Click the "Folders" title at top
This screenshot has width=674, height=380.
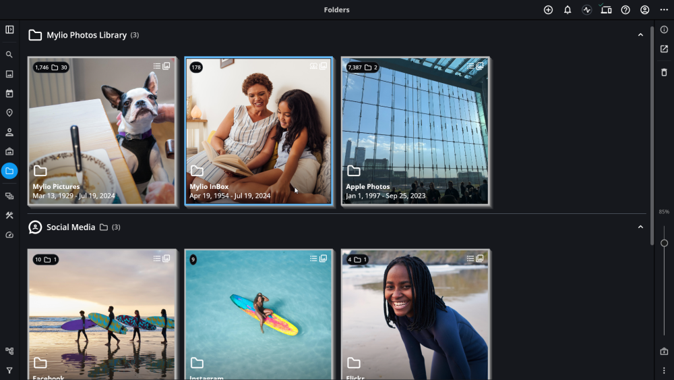[x=336, y=10]
